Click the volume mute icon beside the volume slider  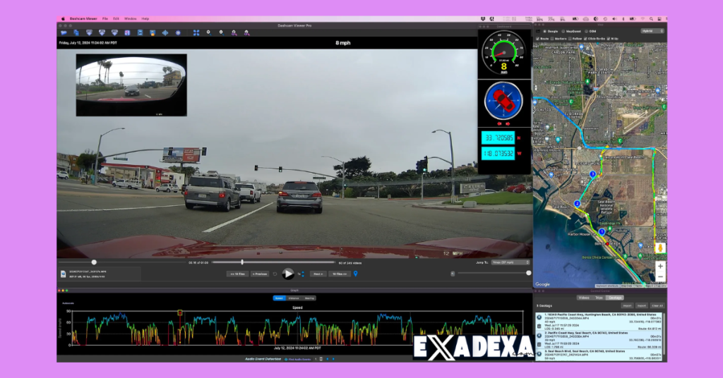(453, 274)
